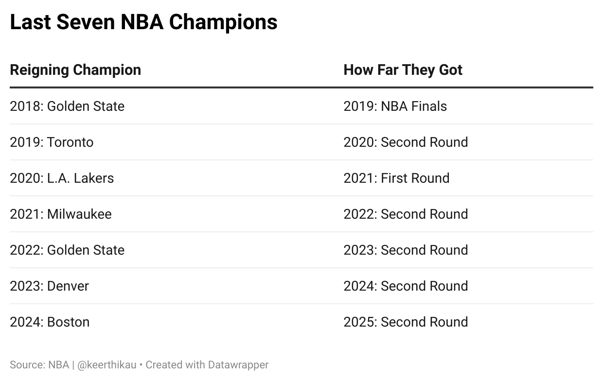Click the "2019: Toronto" table cell
603x381 pixels.
click(x=52, y=142)
